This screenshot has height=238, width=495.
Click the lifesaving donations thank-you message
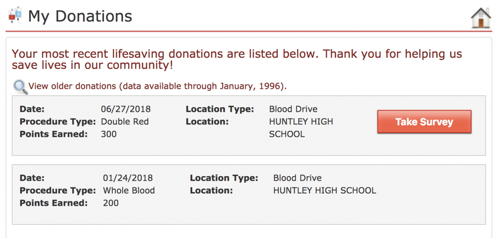(237, 59)
